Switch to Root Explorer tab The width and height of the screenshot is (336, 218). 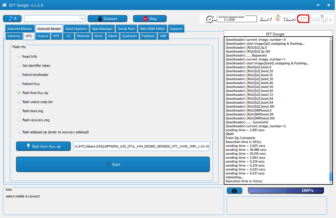pos(76,29)
